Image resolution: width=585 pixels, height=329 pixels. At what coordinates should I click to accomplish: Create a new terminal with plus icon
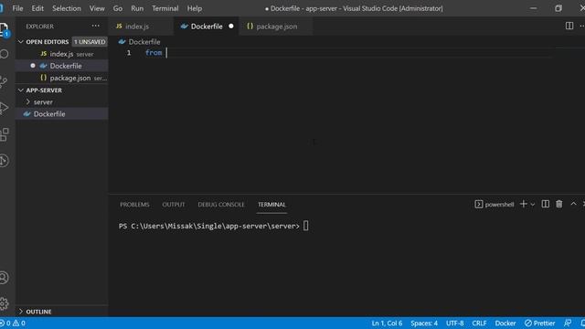pos(524,204)
